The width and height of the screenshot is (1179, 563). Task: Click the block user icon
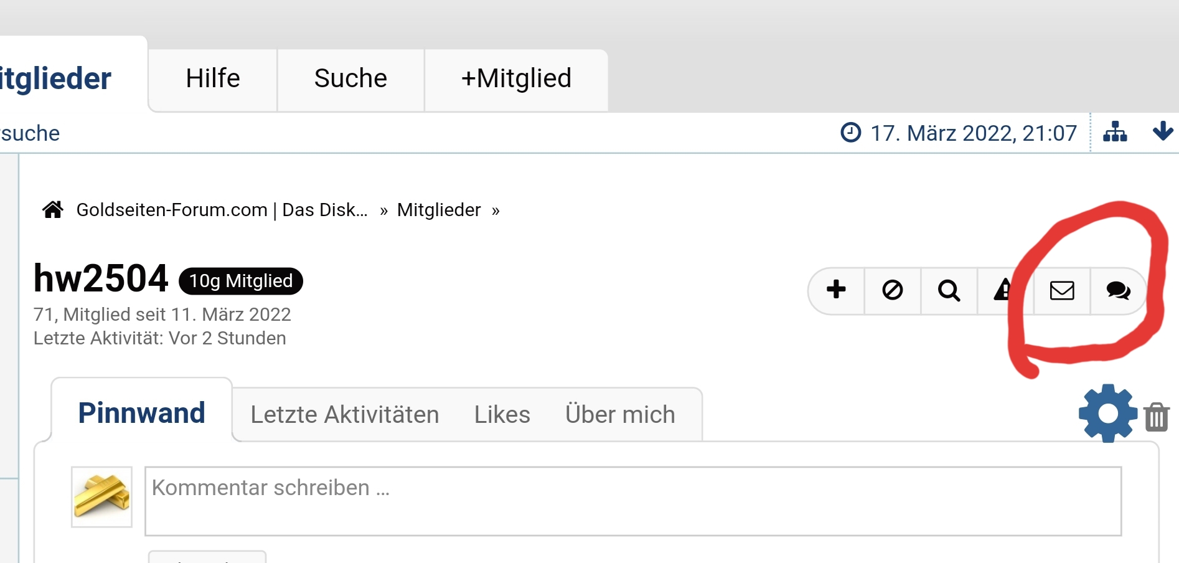[893, 290]
